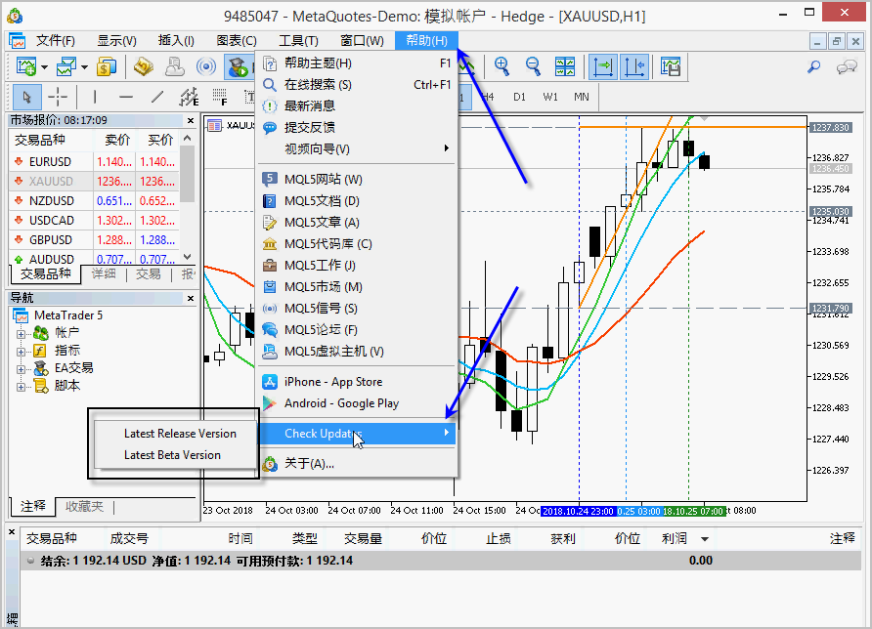Screen dimensions: 872x629
Task: Click the Zoom In magnifier icon
Action: point(501,66)
